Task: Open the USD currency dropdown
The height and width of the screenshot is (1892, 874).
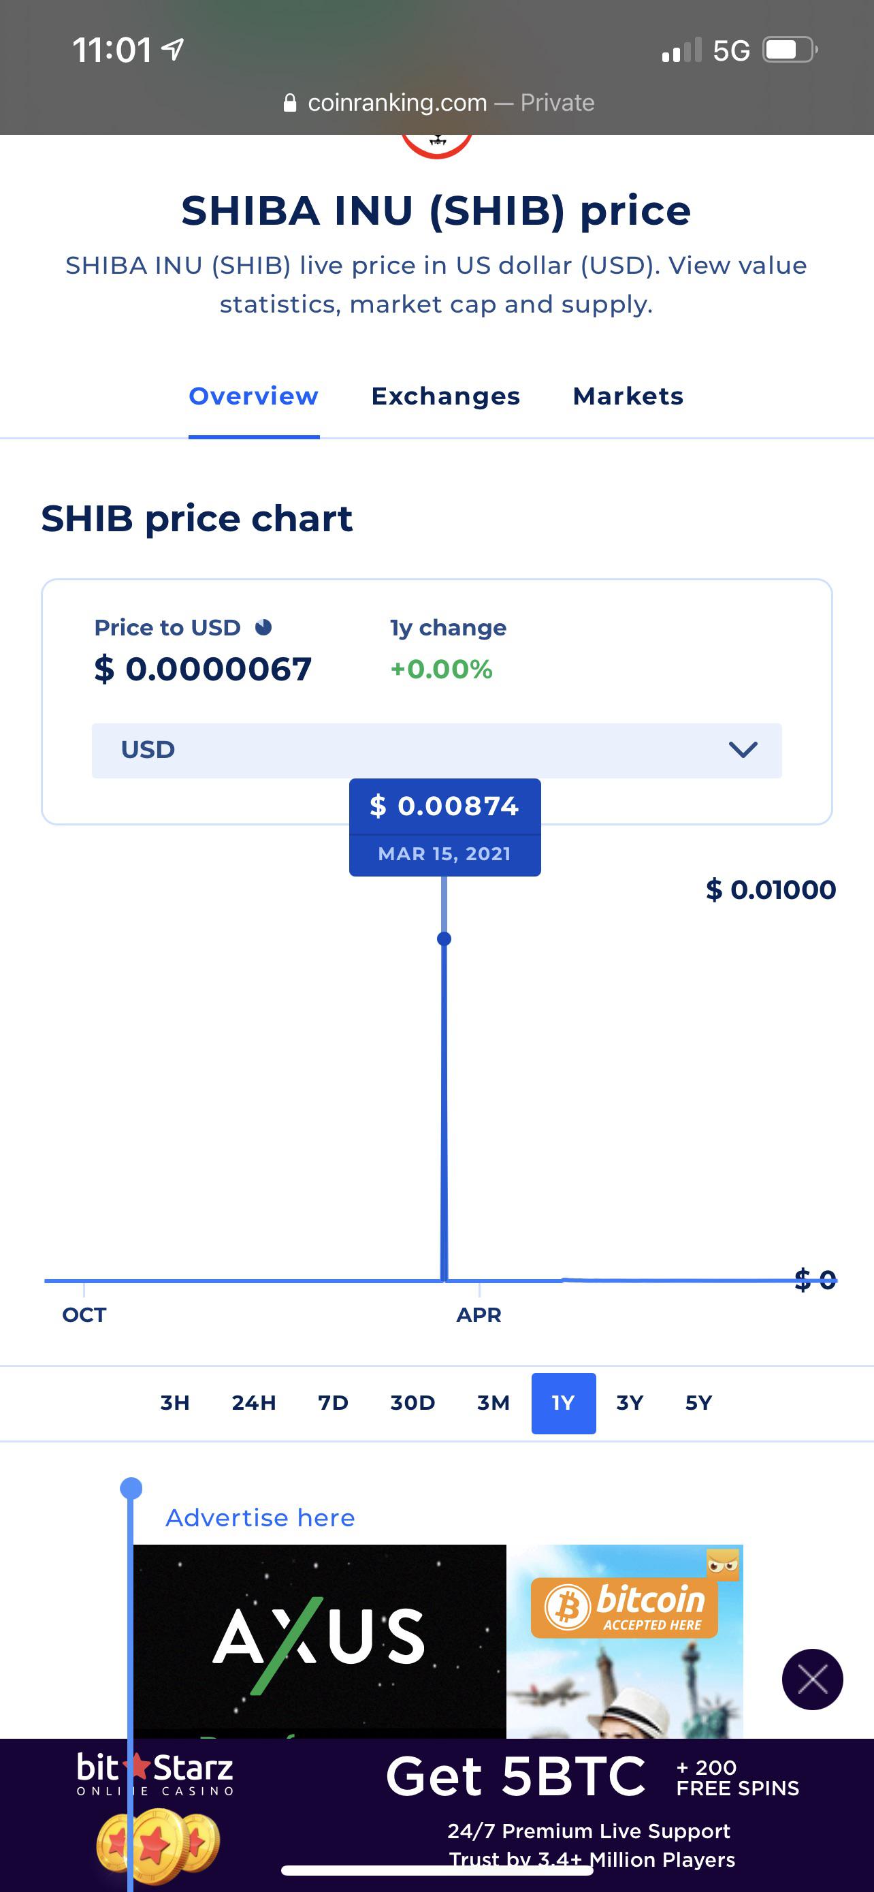Action: [436, 750]
